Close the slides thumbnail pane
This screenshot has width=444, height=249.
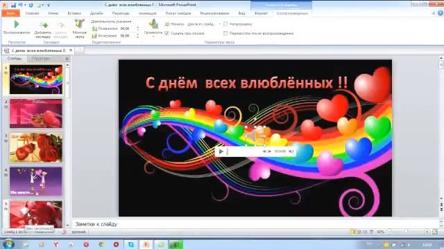(67, 58)
